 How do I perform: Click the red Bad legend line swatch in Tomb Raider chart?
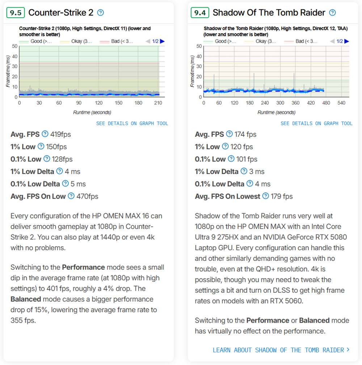289,41
